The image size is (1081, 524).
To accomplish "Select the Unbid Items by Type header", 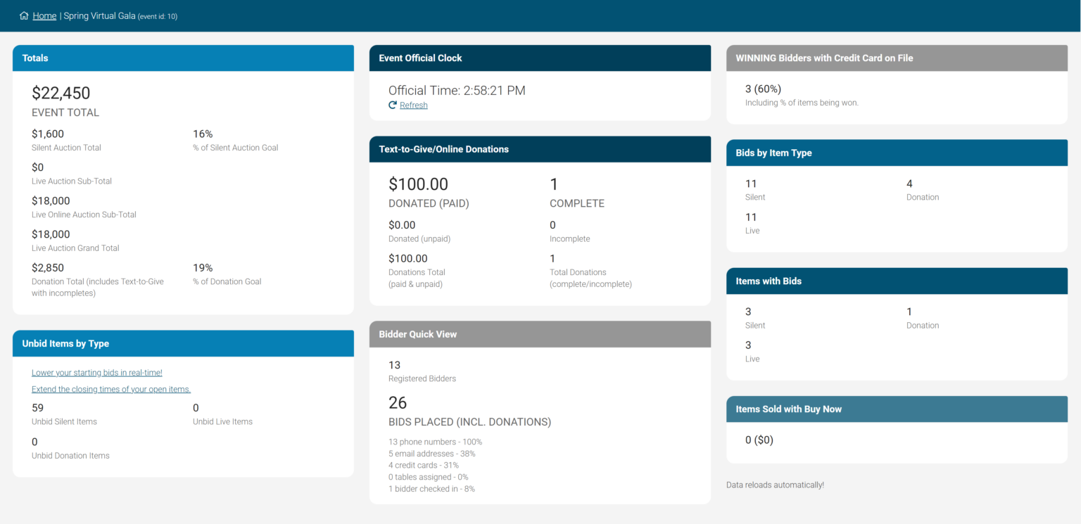I will click(183, 343).
